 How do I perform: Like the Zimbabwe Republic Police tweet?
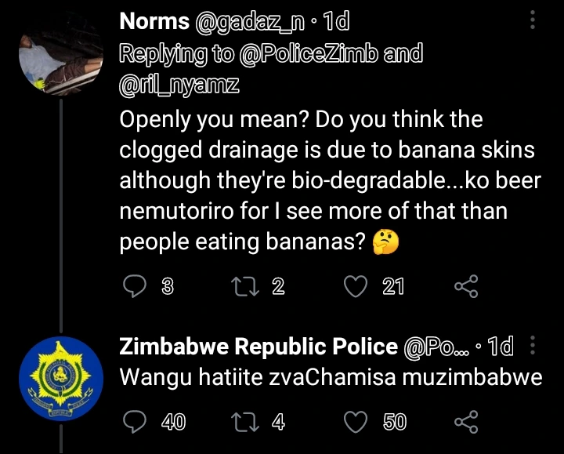357,422
